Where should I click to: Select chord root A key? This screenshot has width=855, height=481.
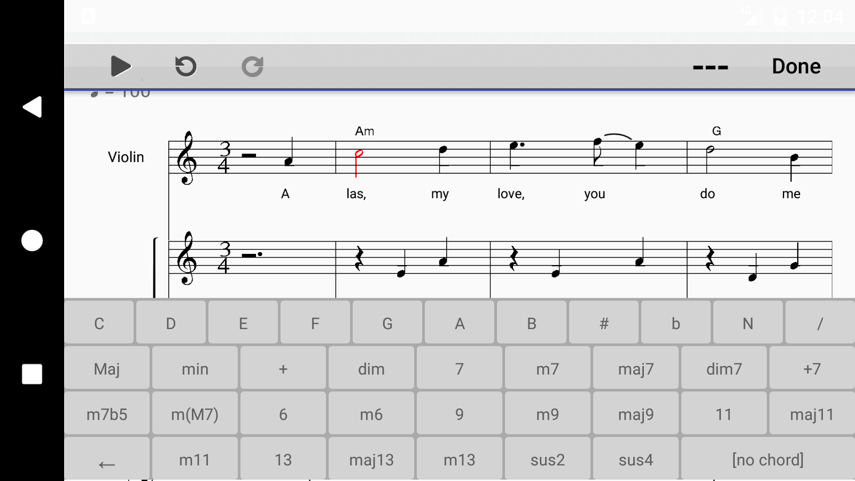click(460, 322)
